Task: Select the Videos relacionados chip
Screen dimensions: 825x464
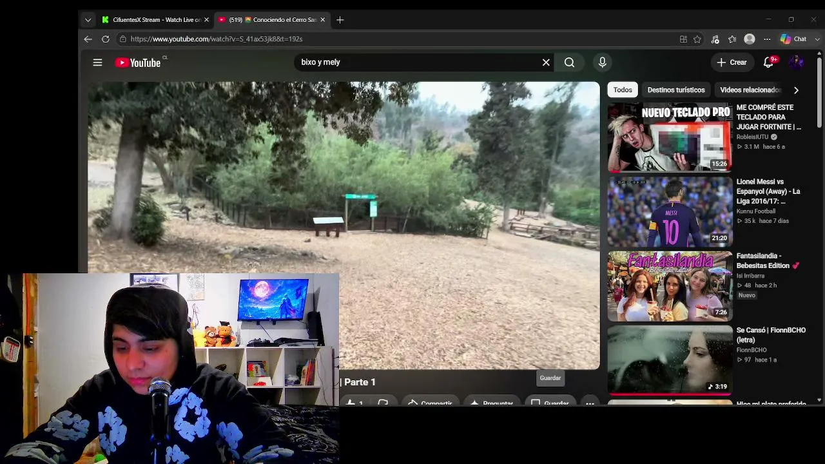Action: [750, 90]
